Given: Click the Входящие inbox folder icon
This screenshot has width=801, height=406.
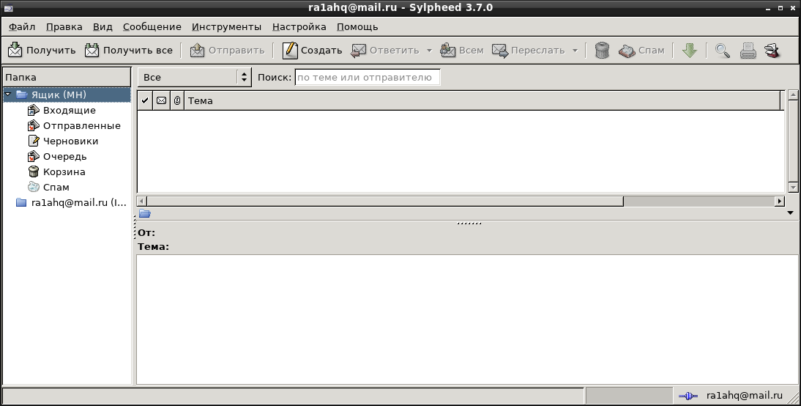Looking at the screenshot, I should tap(33, 111).
